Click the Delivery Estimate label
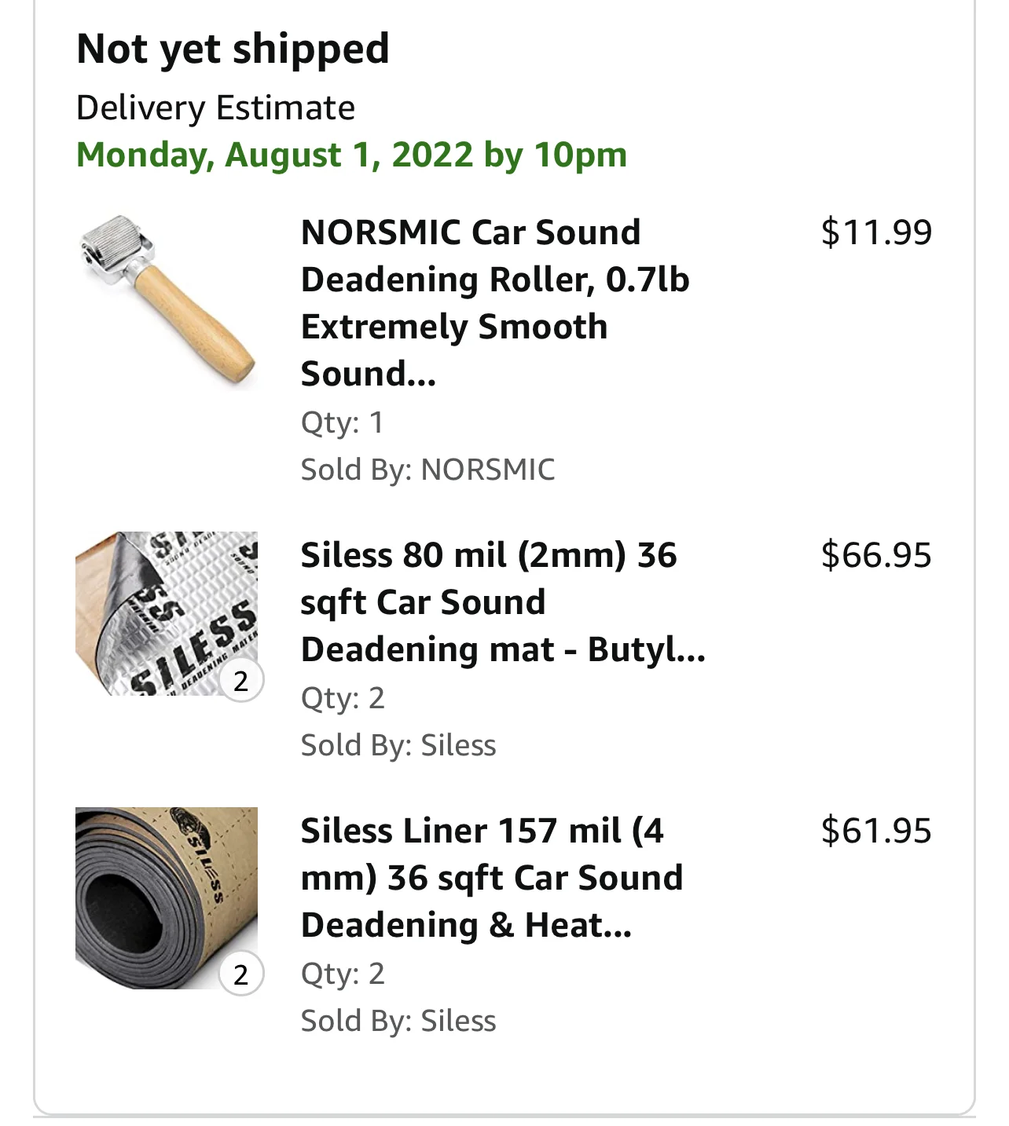The width and height of the screenshot is (1009, 1126). 215,108
